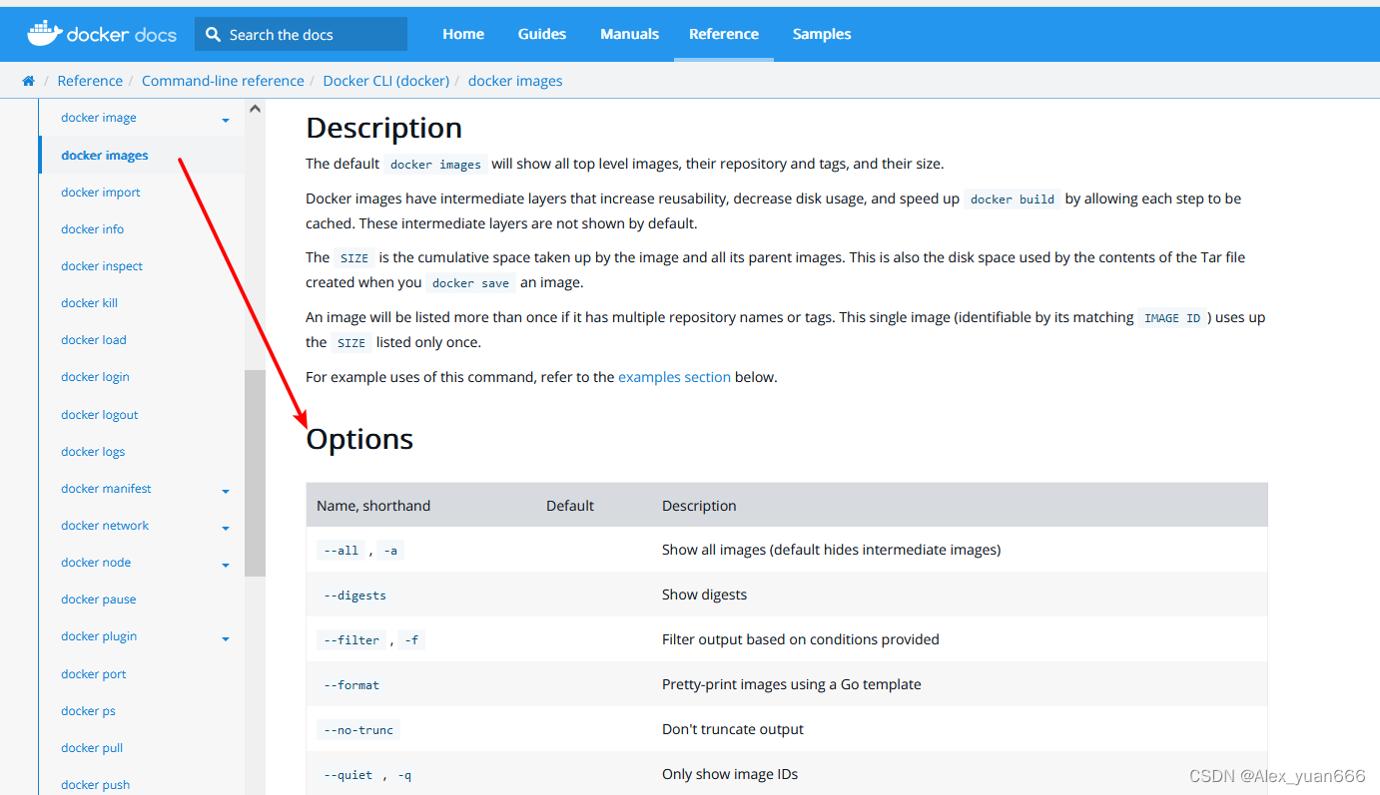Click the Only show image IDs cell
1380x795 pixels.
pos(730,774)
